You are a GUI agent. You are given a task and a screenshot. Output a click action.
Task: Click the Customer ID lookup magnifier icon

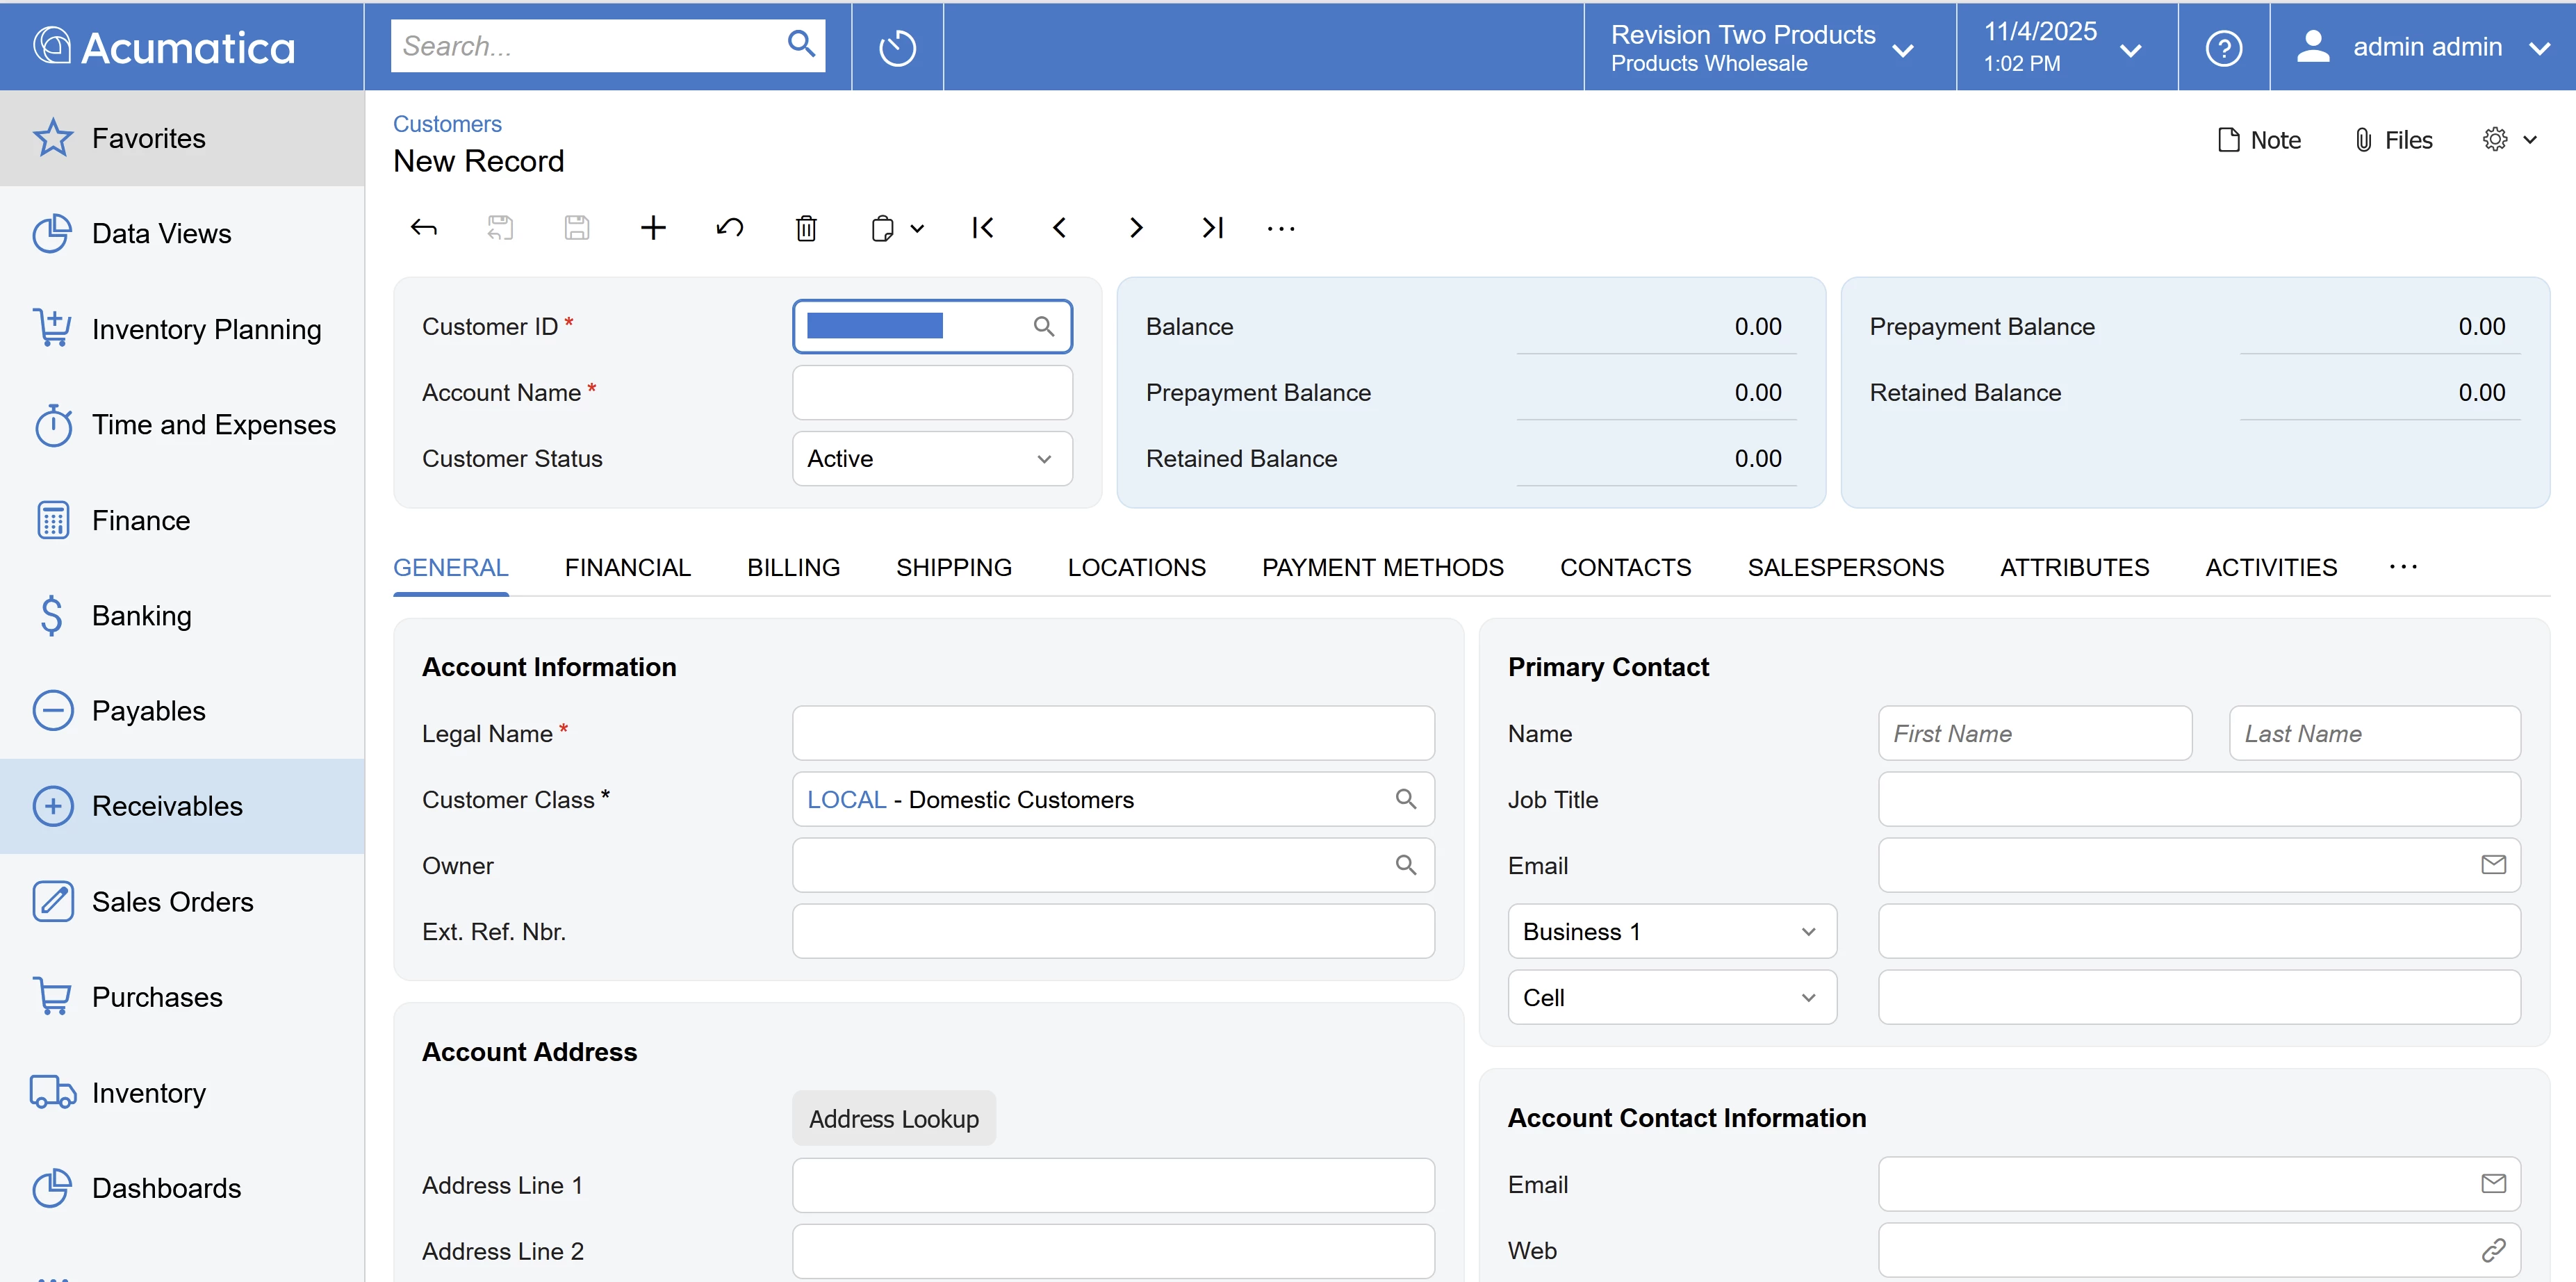click(1043, 326)
